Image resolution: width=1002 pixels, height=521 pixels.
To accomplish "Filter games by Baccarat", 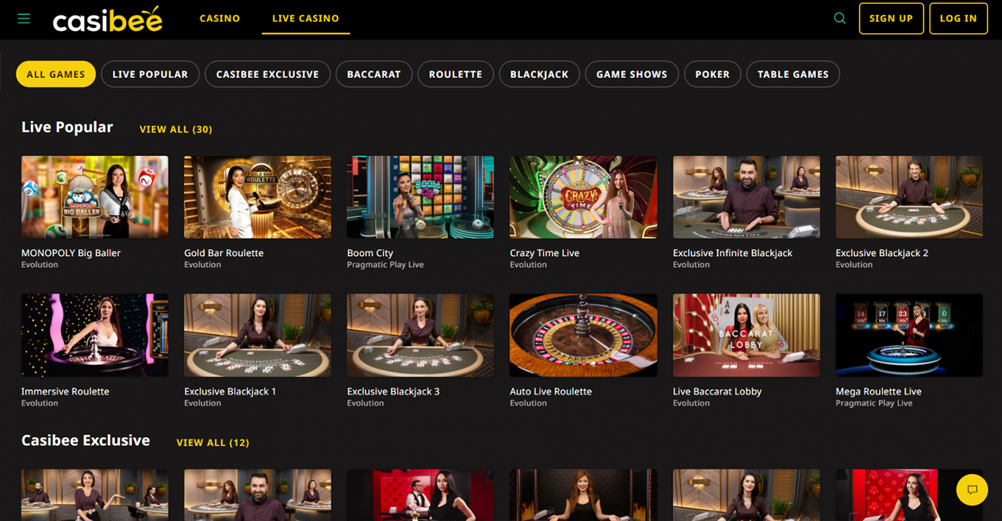I will [x=374, y=74].
